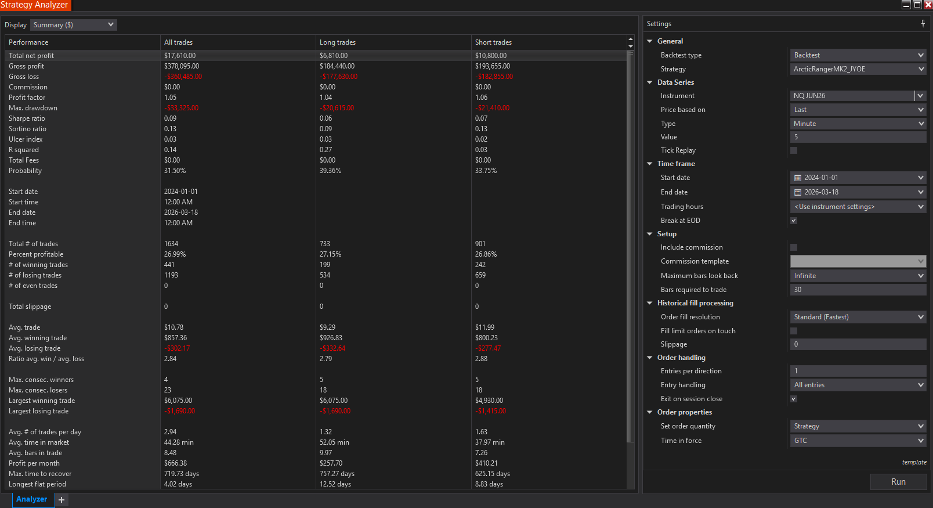This screenshot has width=933, height=508.
Task: Open the Strategy ArcticRangerMK2_JYOE dropdown
Action: (858, 69)
